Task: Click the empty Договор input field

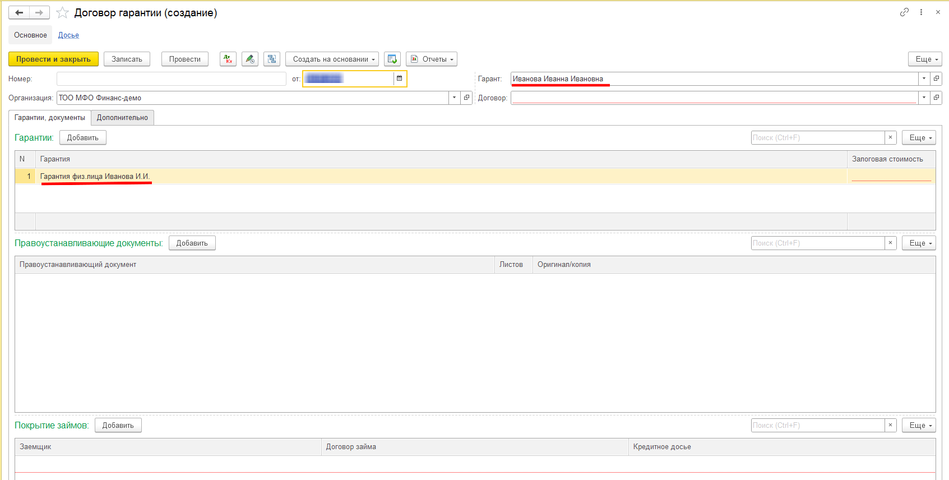Action: [714, 98]
